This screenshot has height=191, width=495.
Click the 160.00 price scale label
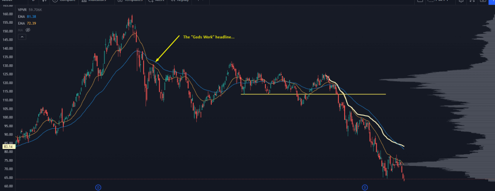pyautogui.click(x=8, y=14)
